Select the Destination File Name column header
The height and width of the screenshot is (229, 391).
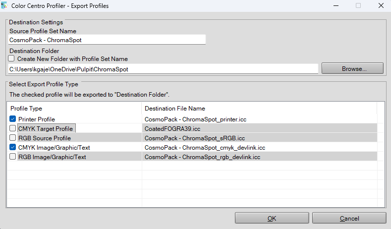click(x=259, y=108)
